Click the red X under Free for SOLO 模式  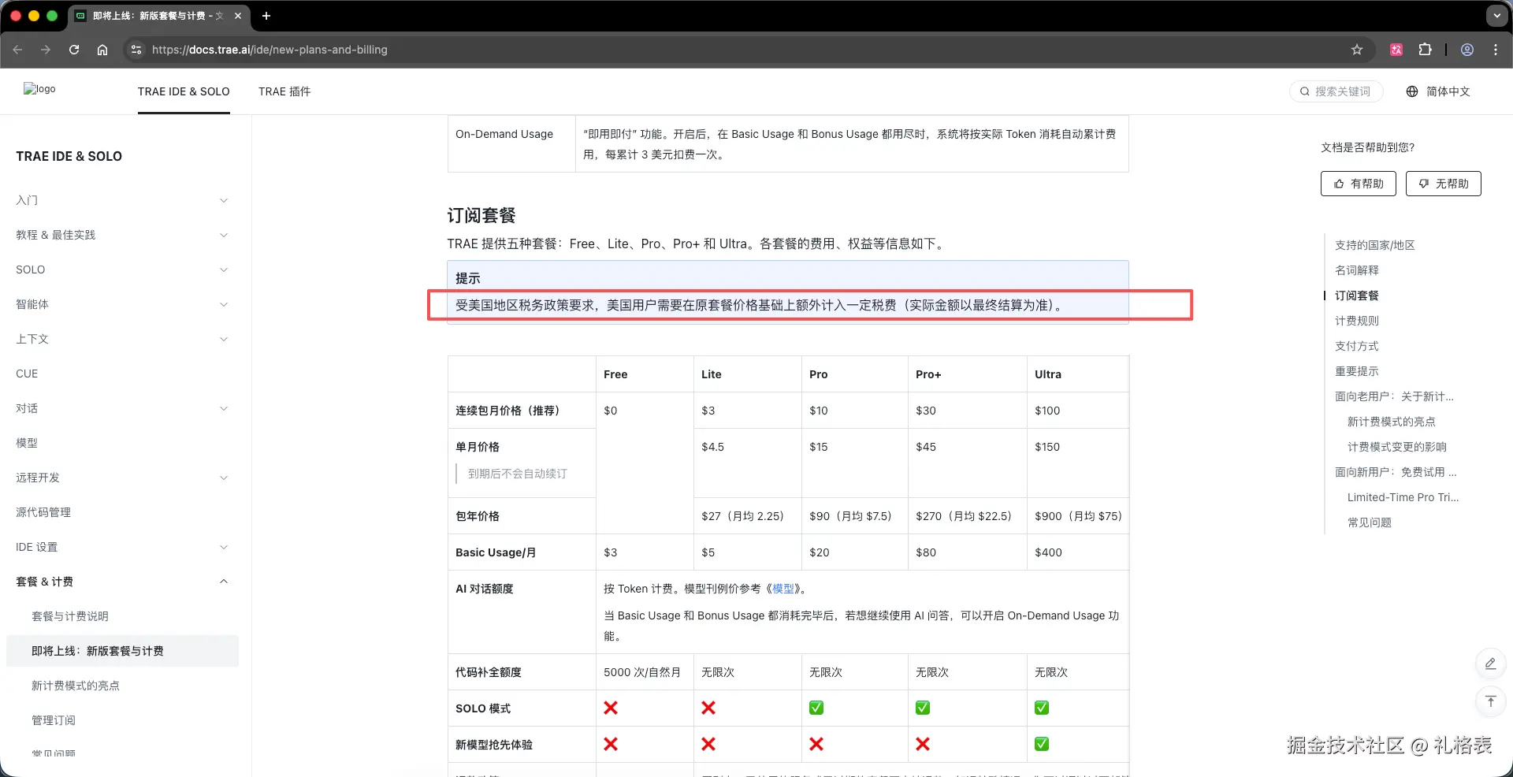(x=611, y=708)
